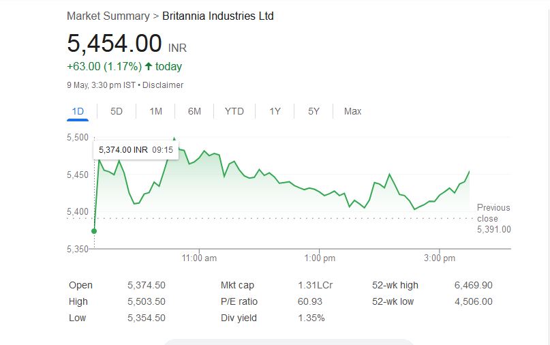
Task: Switch to the 5D chart tab
Action: 117,111
